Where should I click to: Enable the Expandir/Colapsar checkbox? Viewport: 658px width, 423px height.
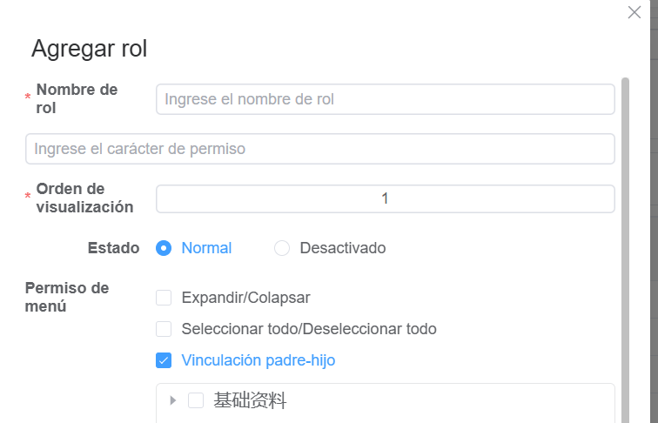pos(164,298)
